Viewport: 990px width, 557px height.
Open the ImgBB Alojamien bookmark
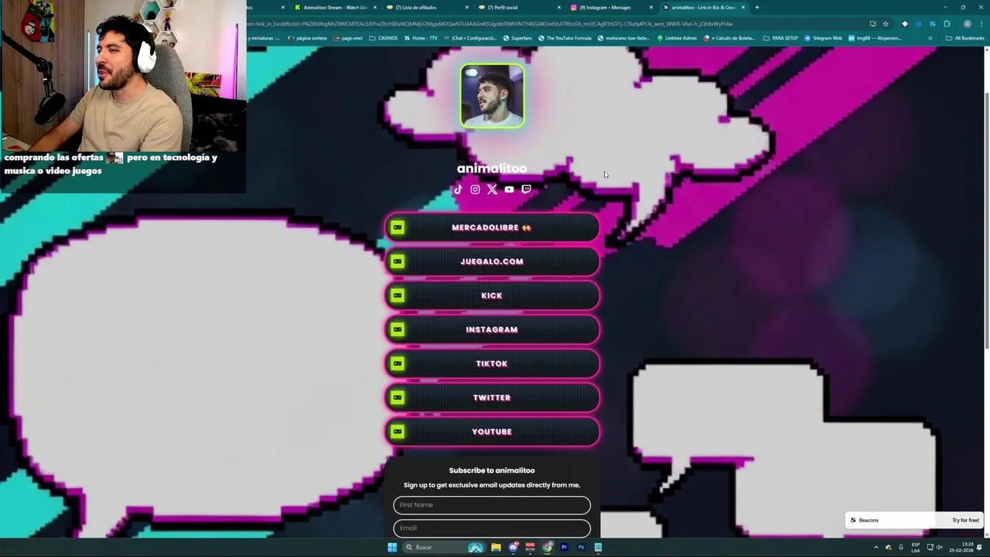[x=874, y=38]
